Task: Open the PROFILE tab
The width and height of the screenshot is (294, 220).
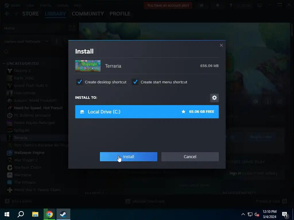Action: (120, 14)
